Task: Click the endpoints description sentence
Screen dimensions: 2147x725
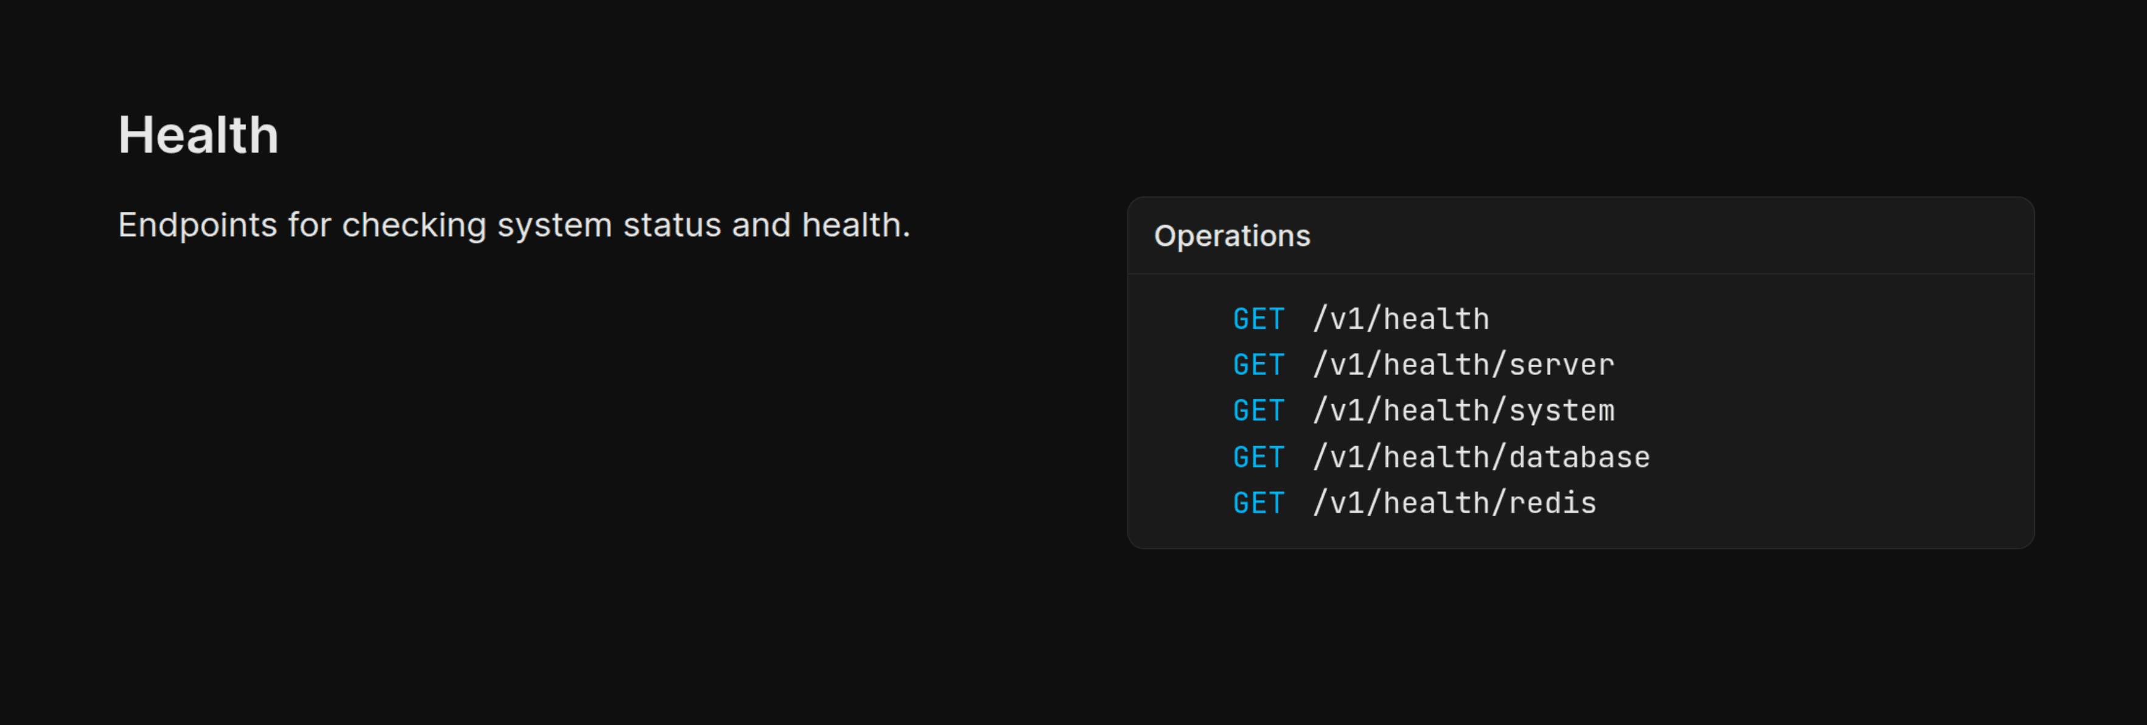Action: [x=513, y=225]
